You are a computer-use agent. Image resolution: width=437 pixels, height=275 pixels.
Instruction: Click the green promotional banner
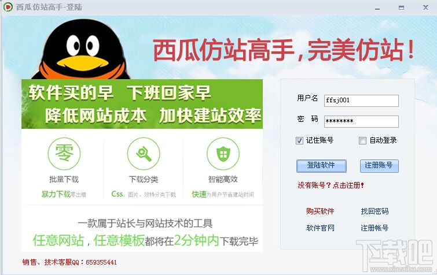pos(142,104)
